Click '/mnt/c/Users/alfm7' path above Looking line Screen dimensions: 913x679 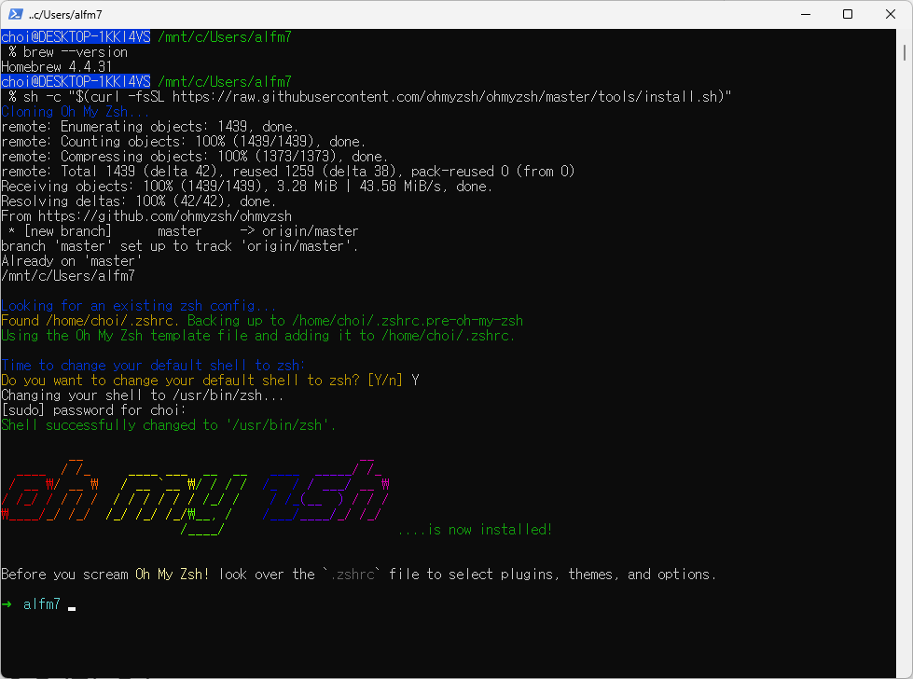click(68, 276)
